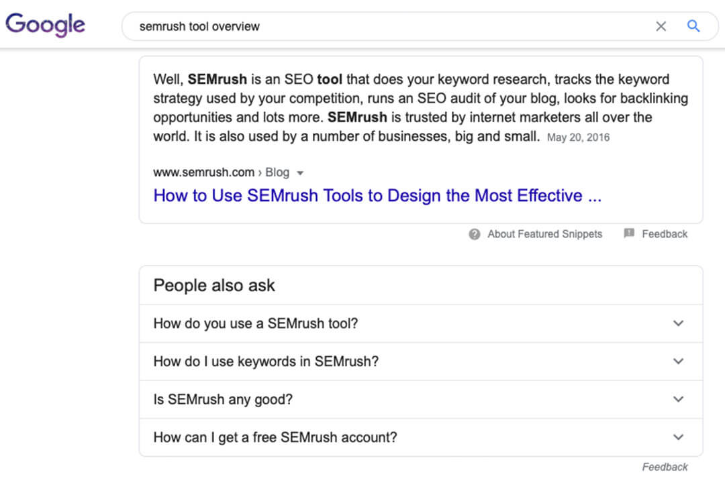Expand 'Is SEMrush any good?' question
Screen dimensions: 725x483
pos(421,399)
